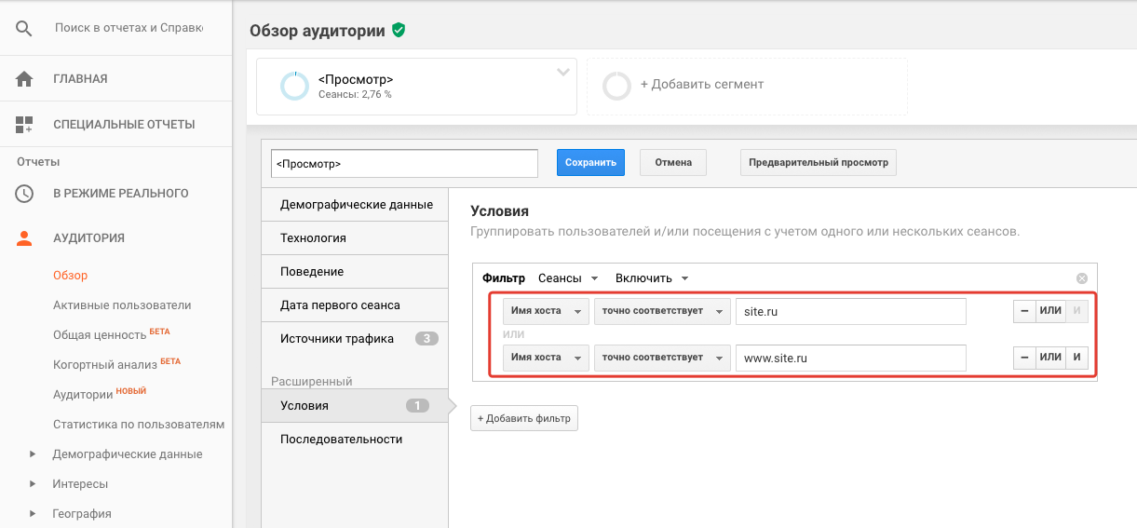The image size is (1137, 528).
Task: Click the www.site.ru value input field
Action: pyautogui.click(x=849, y=358)
